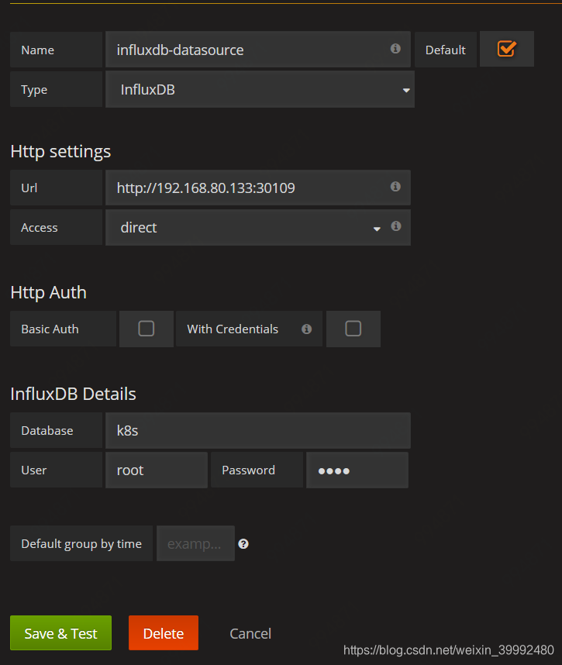Click the red Delete button
Screen dimensions: 562x665
pos(164,632)
